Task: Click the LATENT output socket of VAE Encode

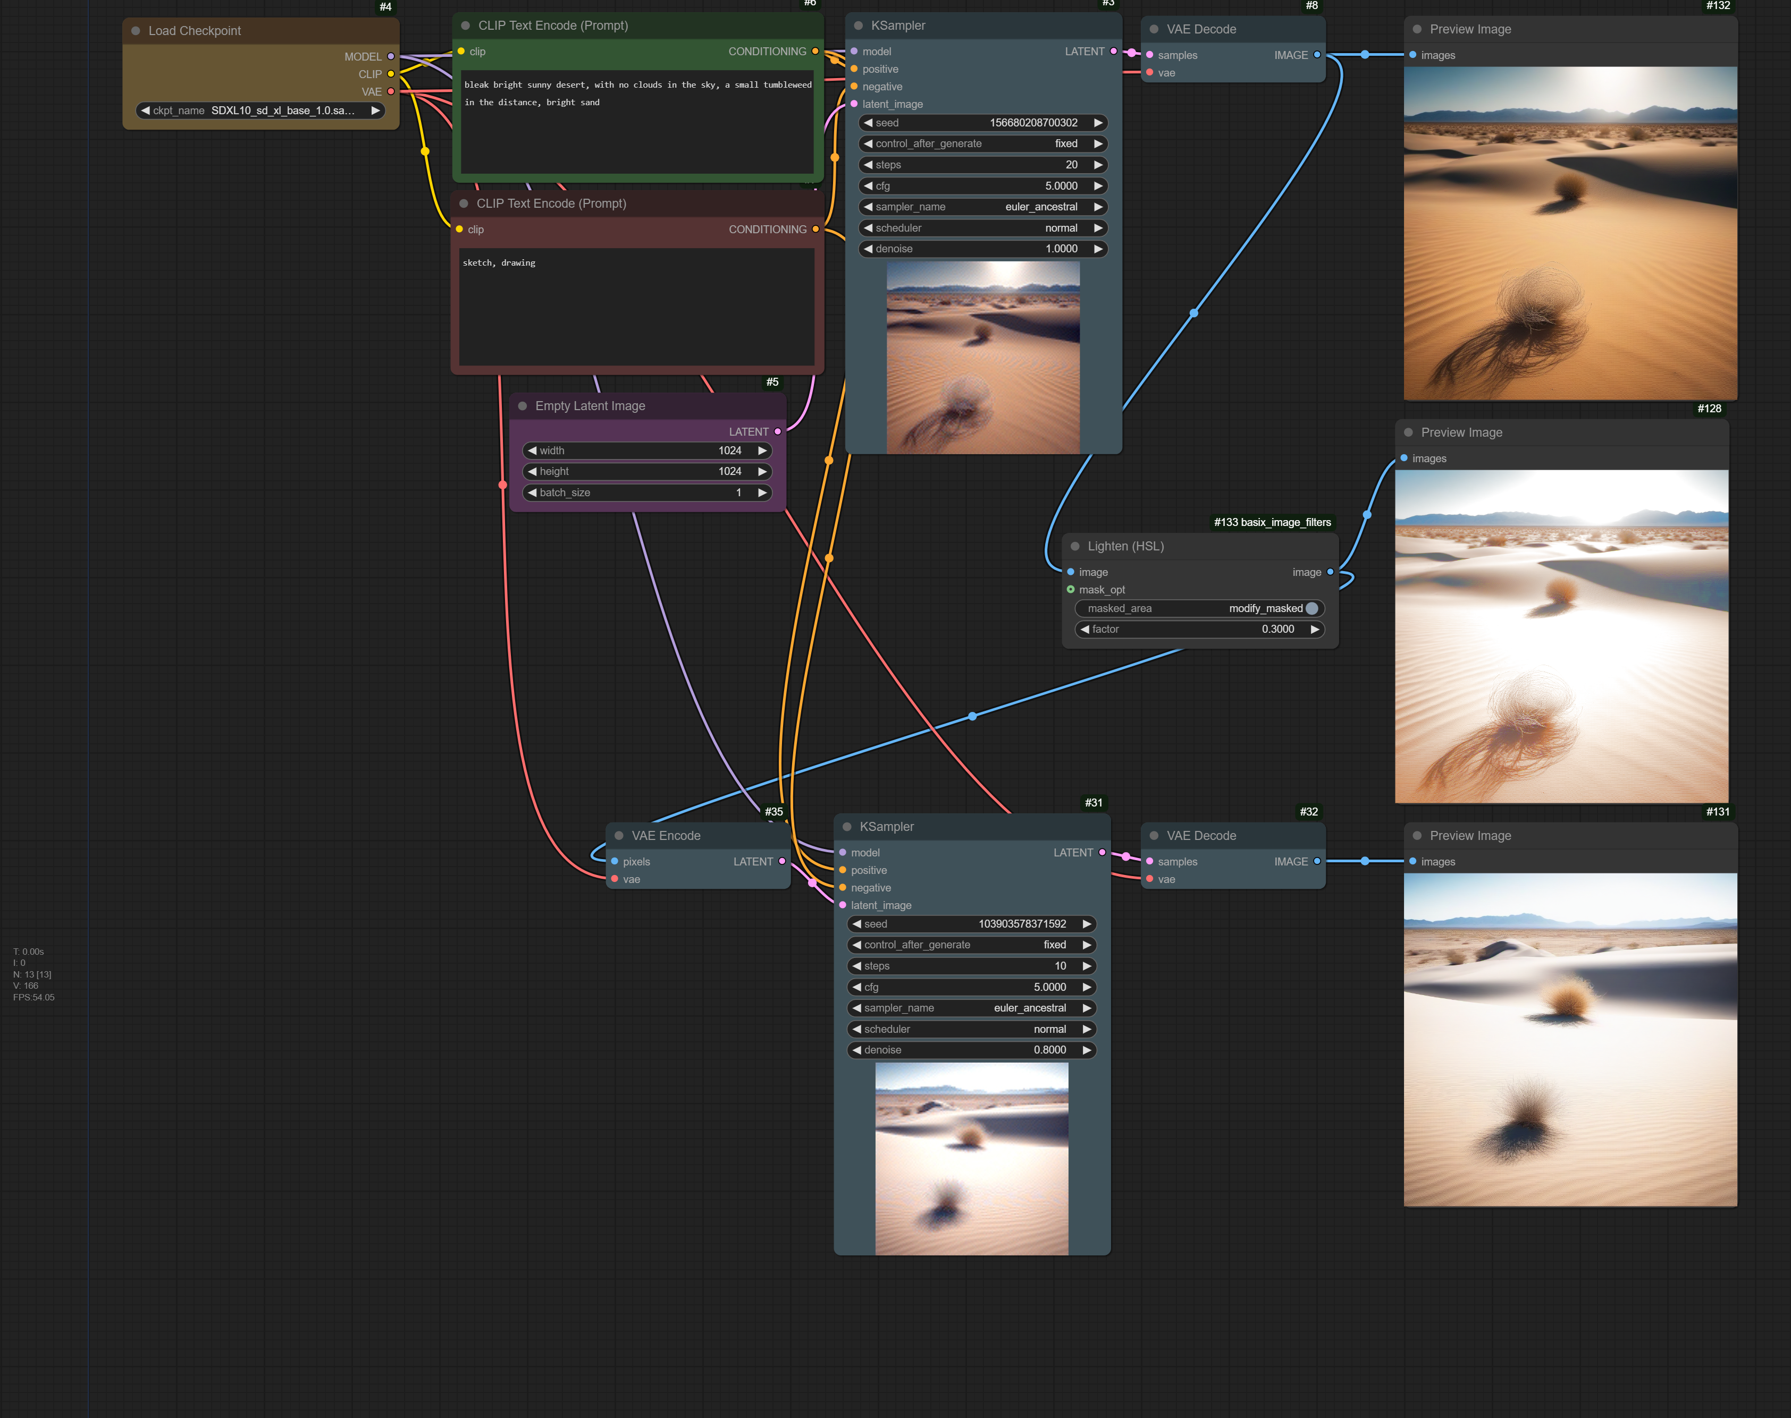Action: [x=781, y=862]
